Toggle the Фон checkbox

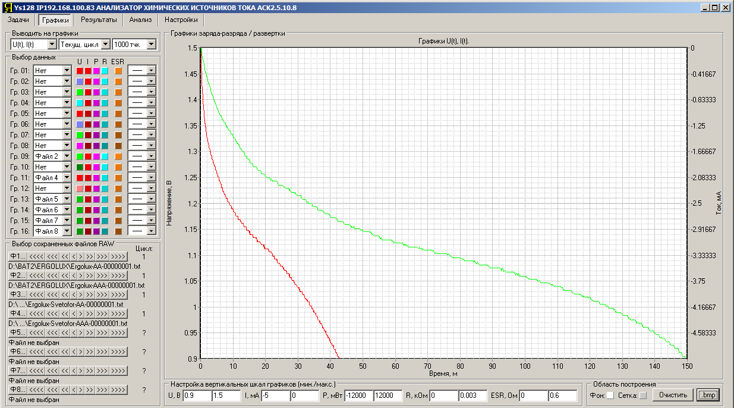(x=609, y=396)
